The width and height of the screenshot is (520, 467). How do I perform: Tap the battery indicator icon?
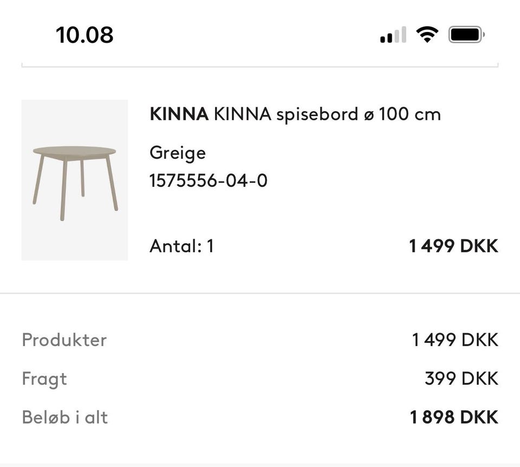(x=466, y=35)
